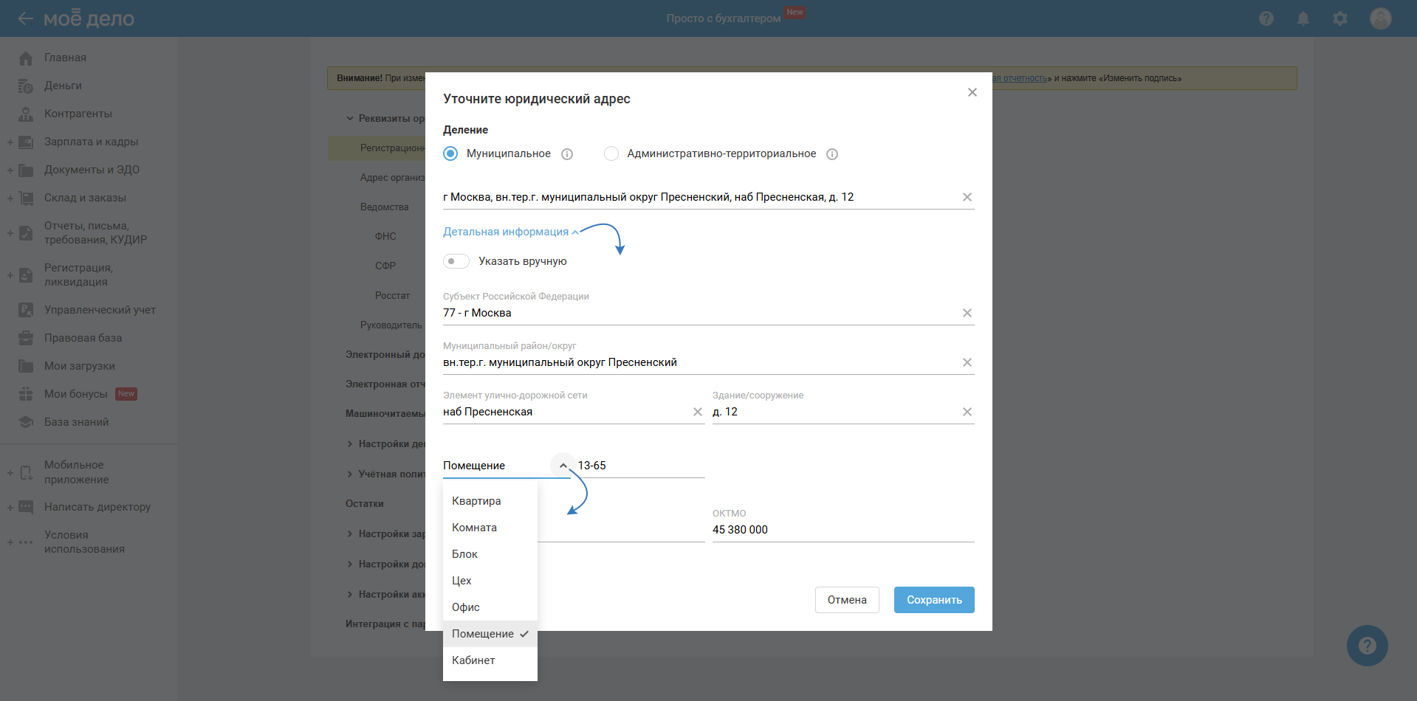Screen dimensions: 1417x701
Task: Click the моё дело logo
Action: [89, 18]
